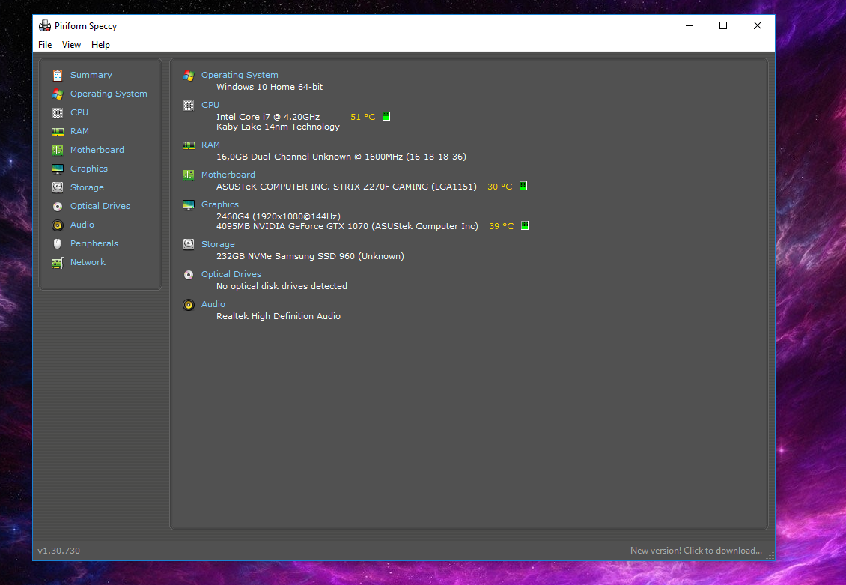846x585 pixels.
Task: Click the new version download link
Action: (696, 550)
